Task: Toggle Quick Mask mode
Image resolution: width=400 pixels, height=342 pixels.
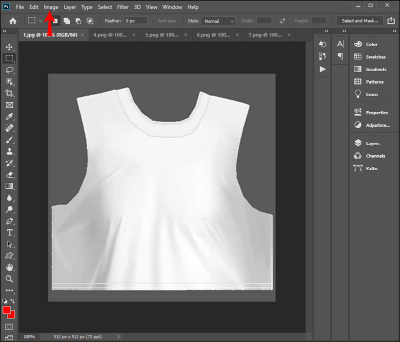Action: 9,326
